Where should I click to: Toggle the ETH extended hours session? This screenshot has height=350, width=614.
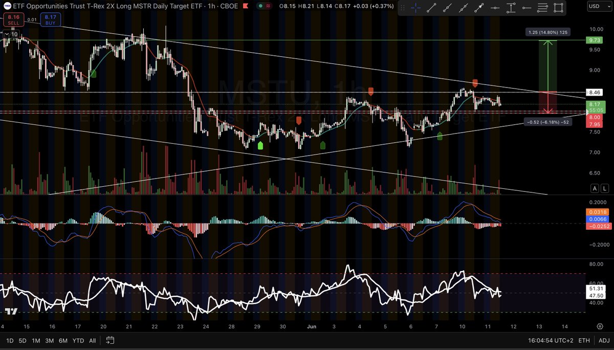click(584, 340)
